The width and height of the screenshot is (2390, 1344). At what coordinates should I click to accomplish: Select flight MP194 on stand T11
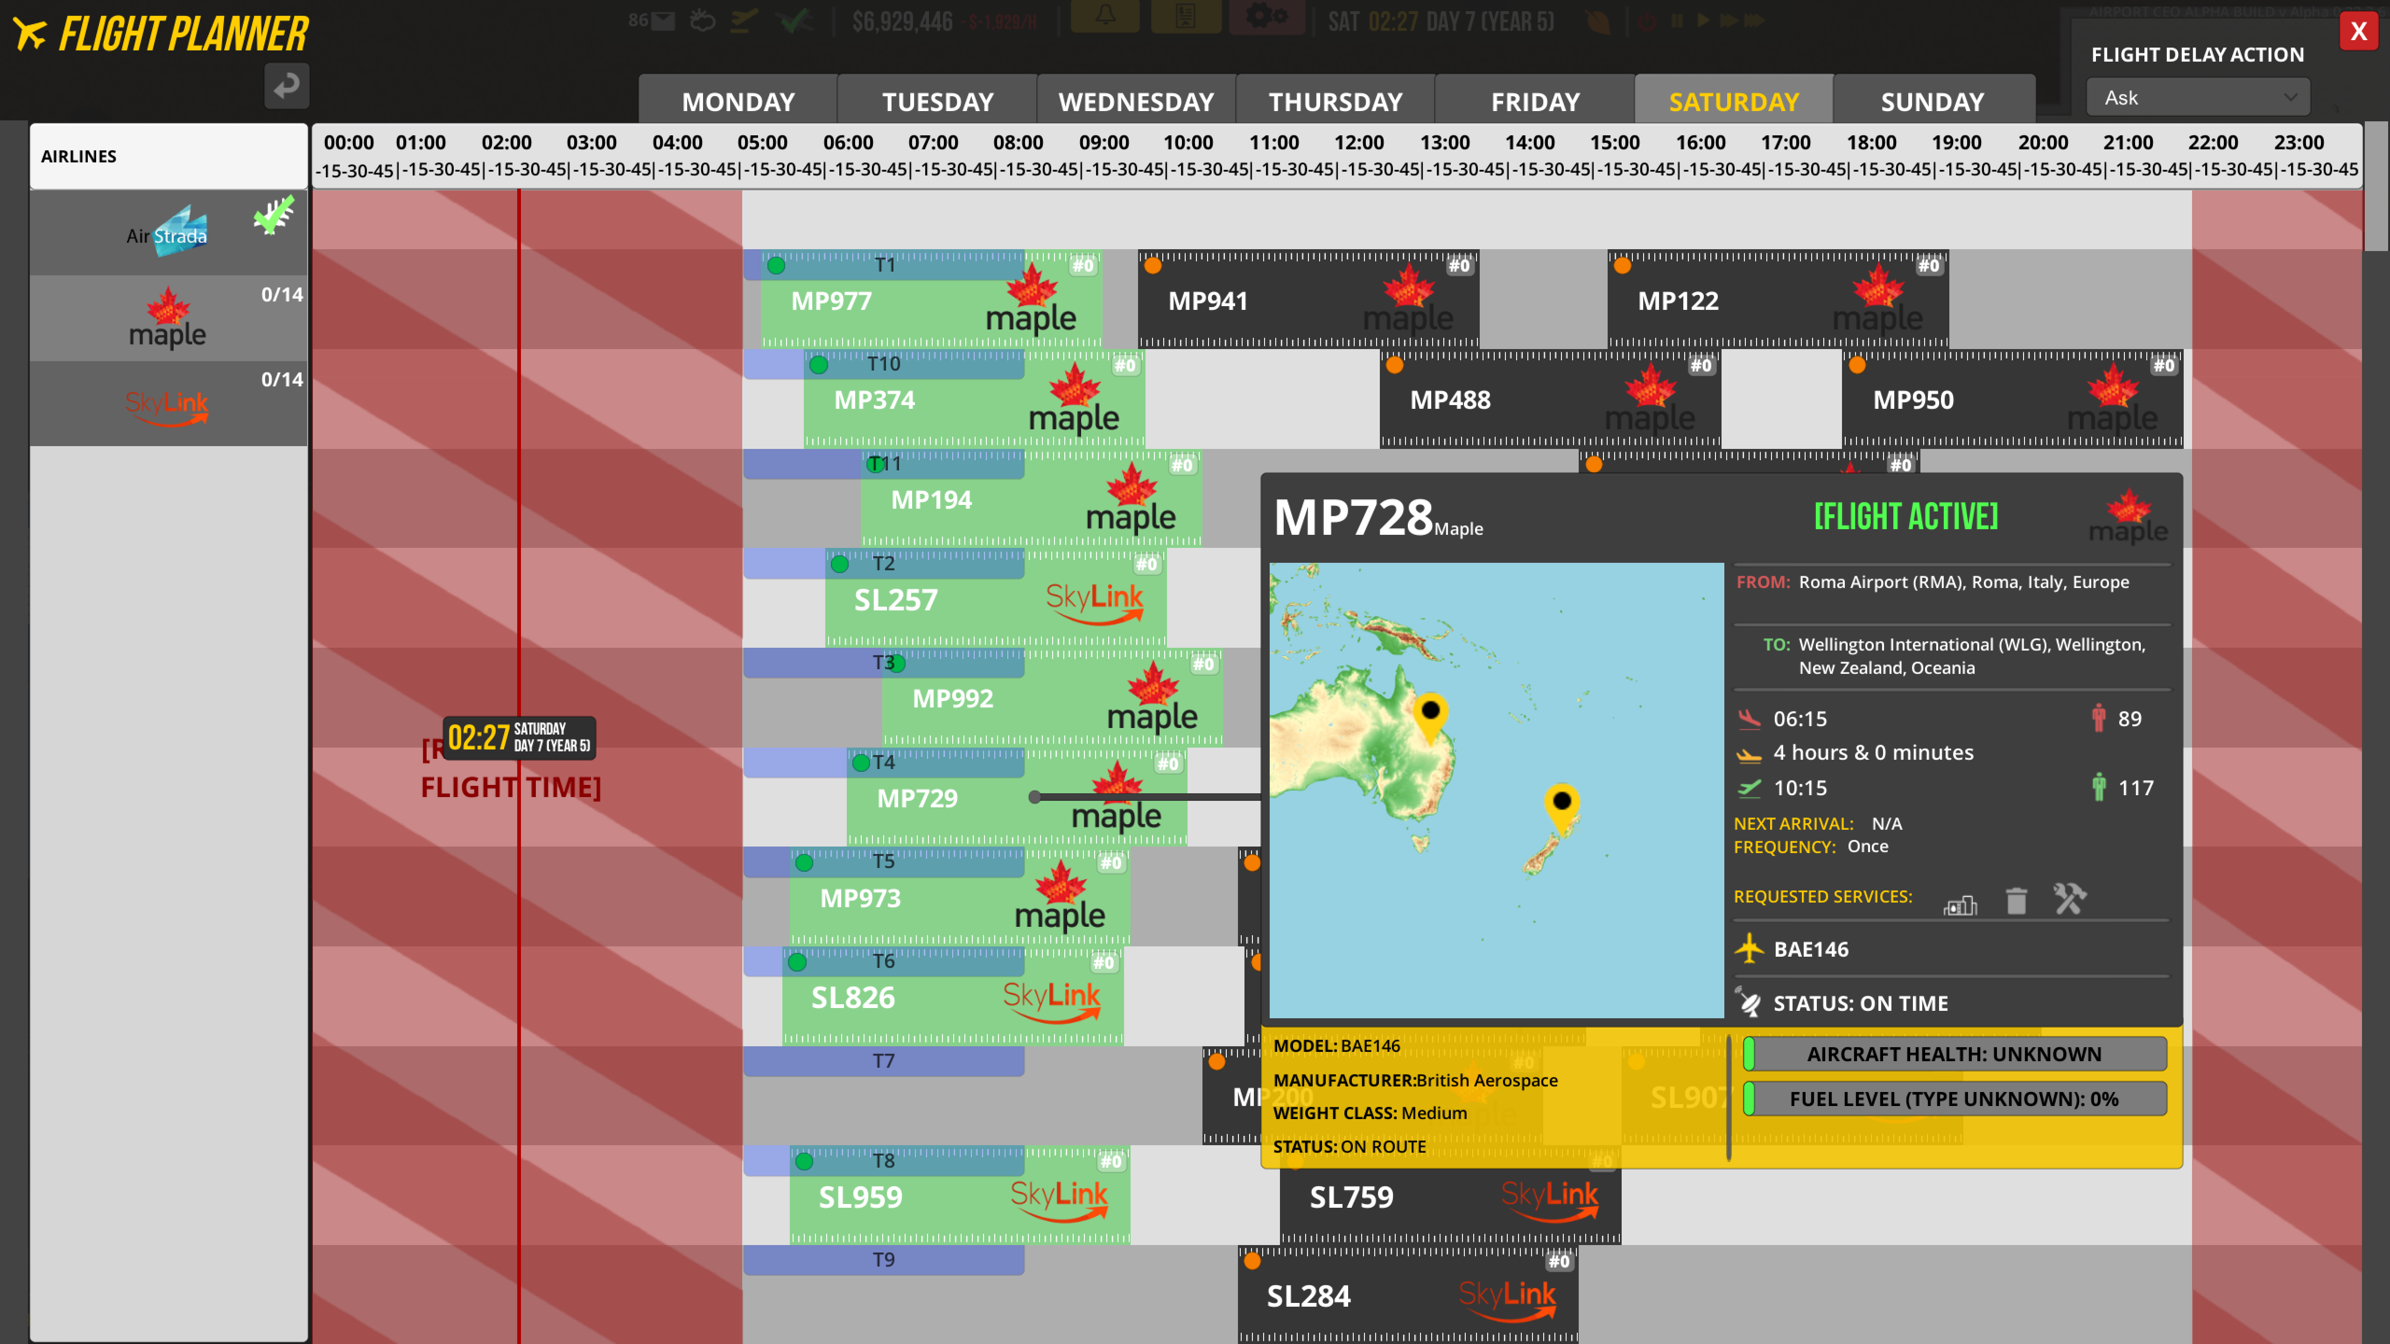tap(1031, 500)
